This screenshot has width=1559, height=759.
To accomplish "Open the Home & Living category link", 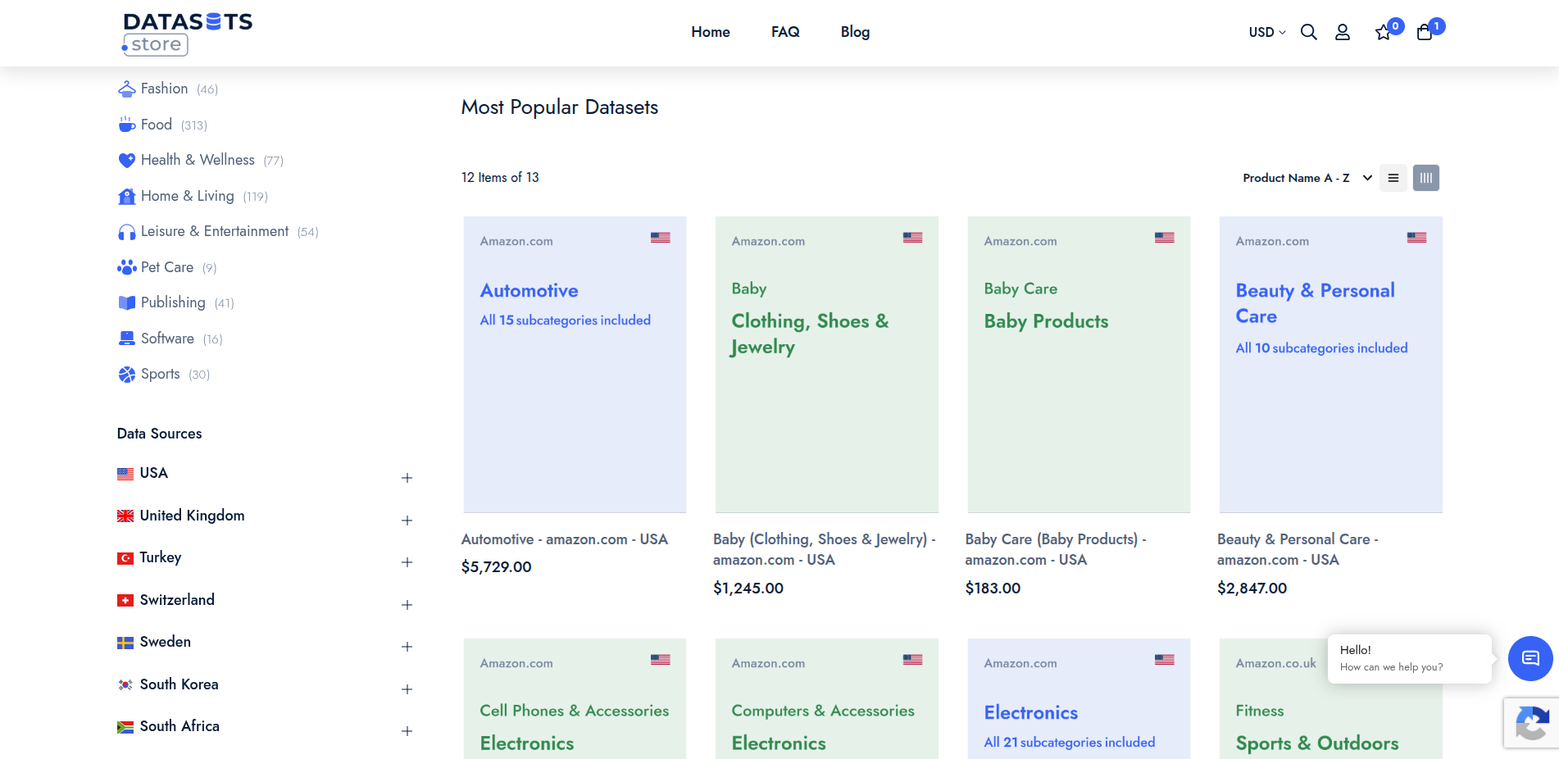I will point(188,196).
